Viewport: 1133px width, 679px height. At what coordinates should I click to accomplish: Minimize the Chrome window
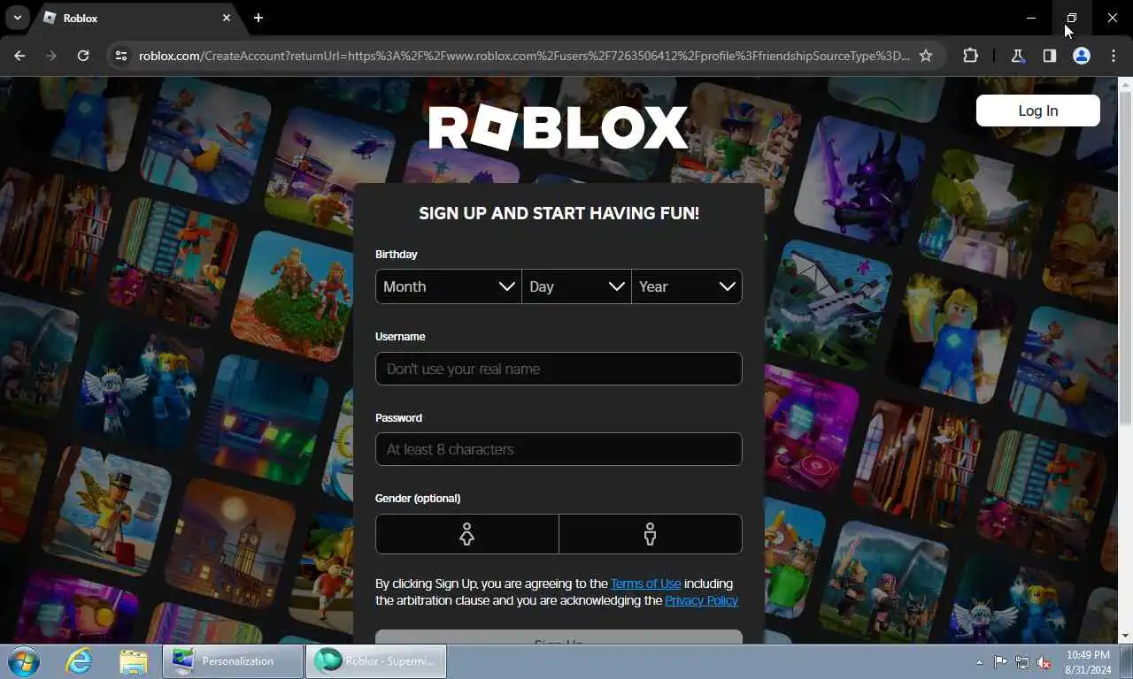[x=1031, y=18]
